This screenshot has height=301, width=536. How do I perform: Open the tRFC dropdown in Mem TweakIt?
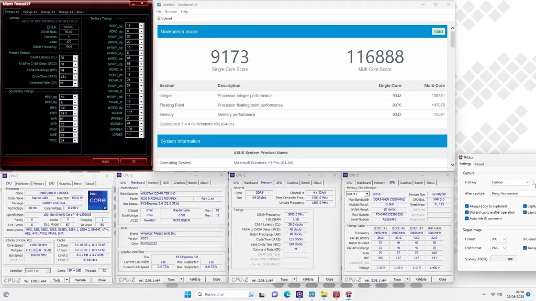75,108
